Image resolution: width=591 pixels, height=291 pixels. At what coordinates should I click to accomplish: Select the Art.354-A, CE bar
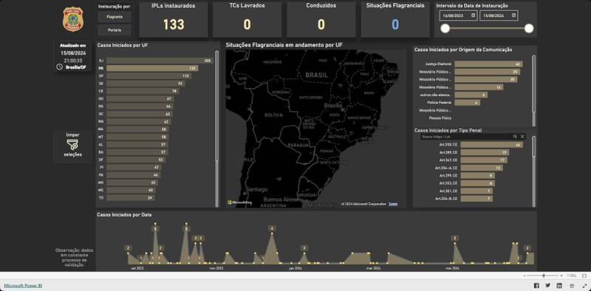pos(482,168)
